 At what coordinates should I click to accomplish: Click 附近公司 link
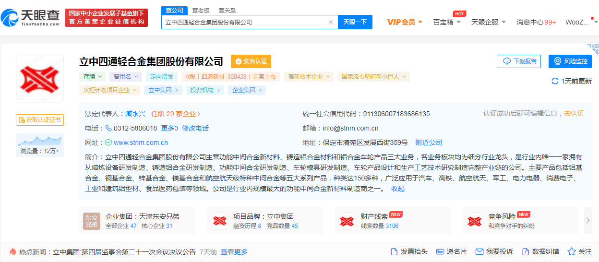pos(429,143)
